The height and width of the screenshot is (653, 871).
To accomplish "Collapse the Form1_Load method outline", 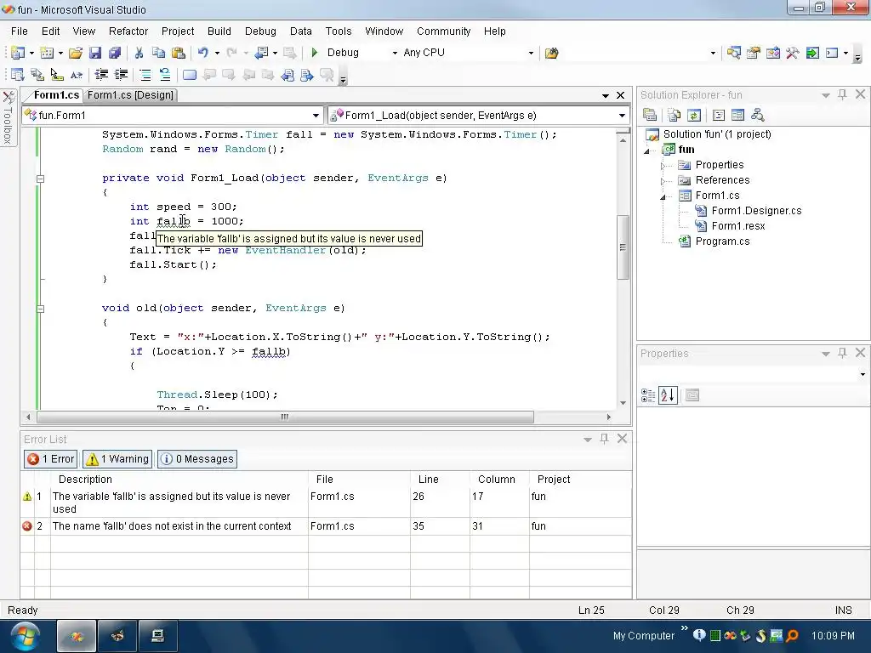I will pos(40,179).
